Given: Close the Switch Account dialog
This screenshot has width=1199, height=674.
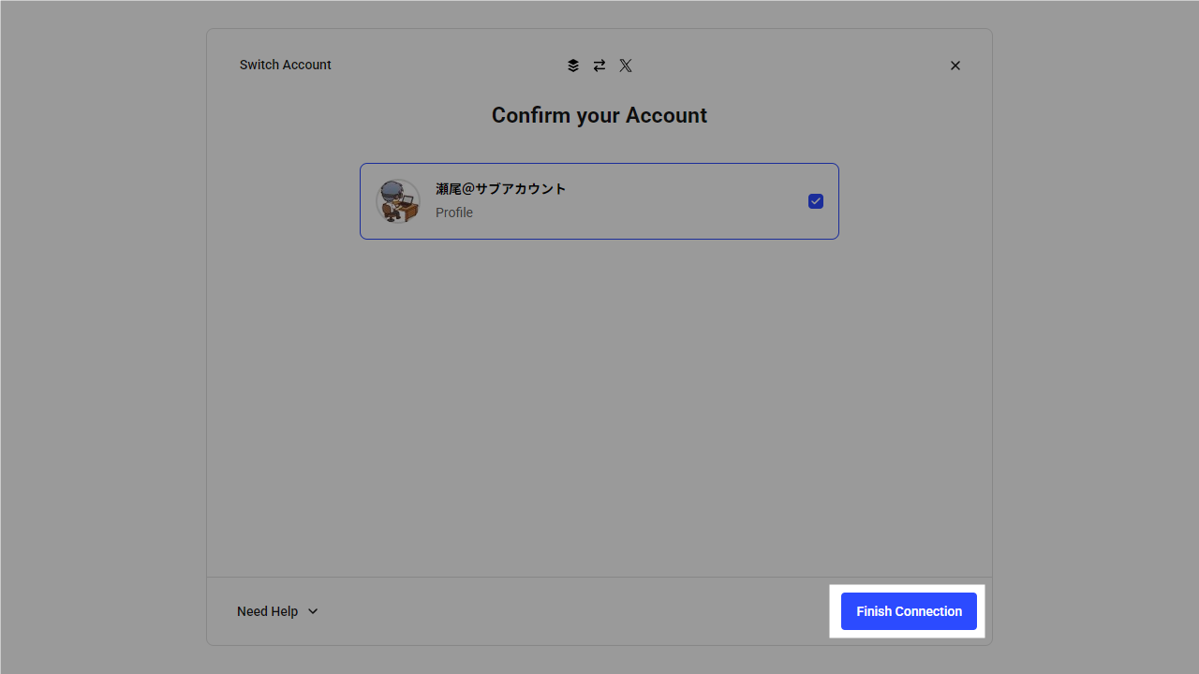Looking at the screenshot, I should [955, 66].
